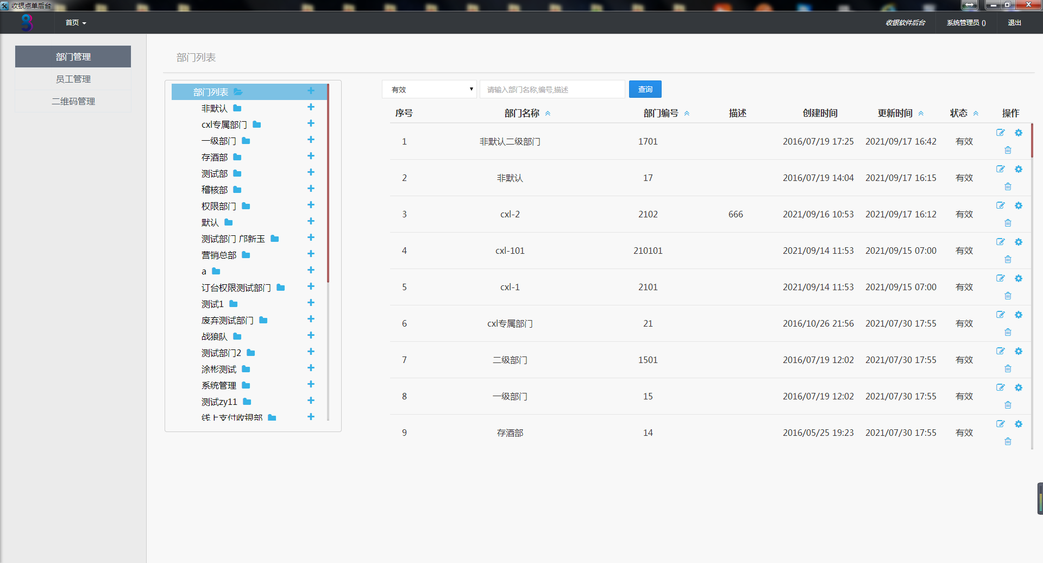The image size is (1043, 563).
Task: Click the 查询 search button
Action: pos(645,89)
